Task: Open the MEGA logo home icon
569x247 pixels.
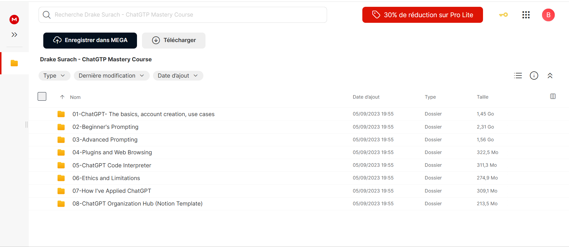Action: pyautogui.click(x=14, y=20)
